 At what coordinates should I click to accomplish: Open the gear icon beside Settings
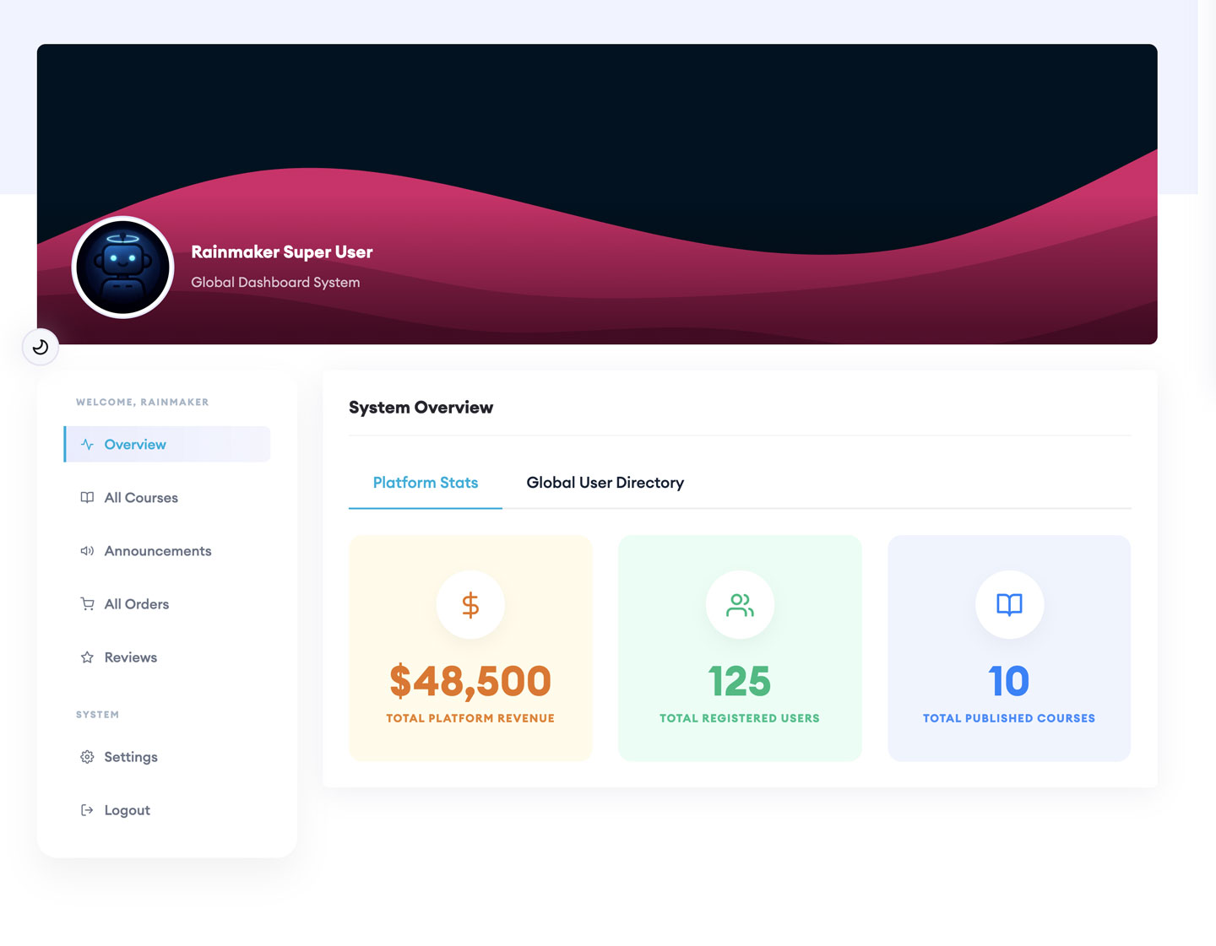click(87, 757)
